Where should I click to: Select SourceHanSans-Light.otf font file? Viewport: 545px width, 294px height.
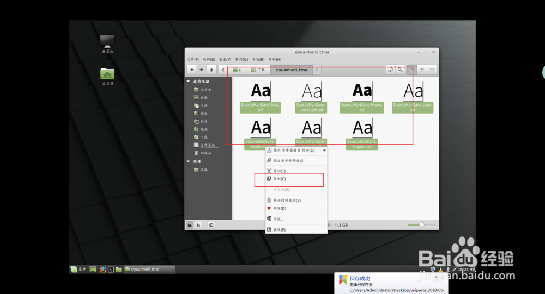click(x=413, y=97)
